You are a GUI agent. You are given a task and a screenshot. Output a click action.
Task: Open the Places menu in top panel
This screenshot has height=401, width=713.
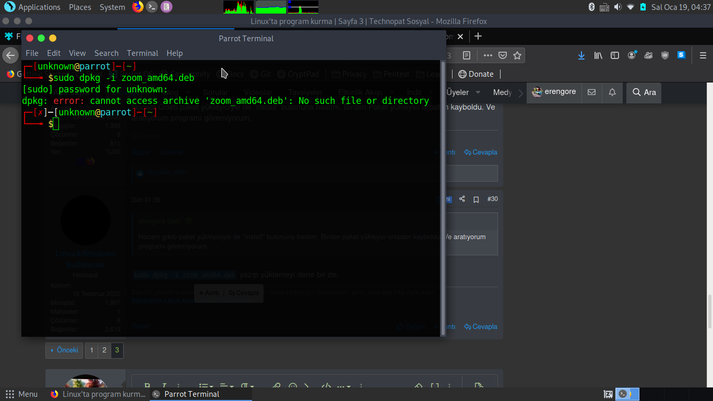coord(80,7)
